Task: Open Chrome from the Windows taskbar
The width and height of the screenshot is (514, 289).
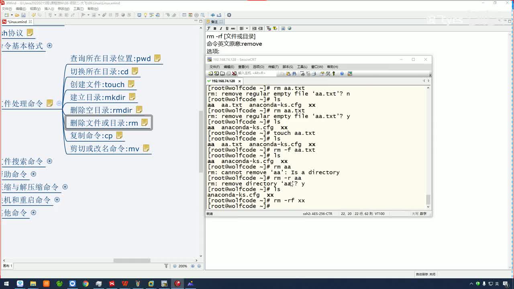Action: pos(86,284)
